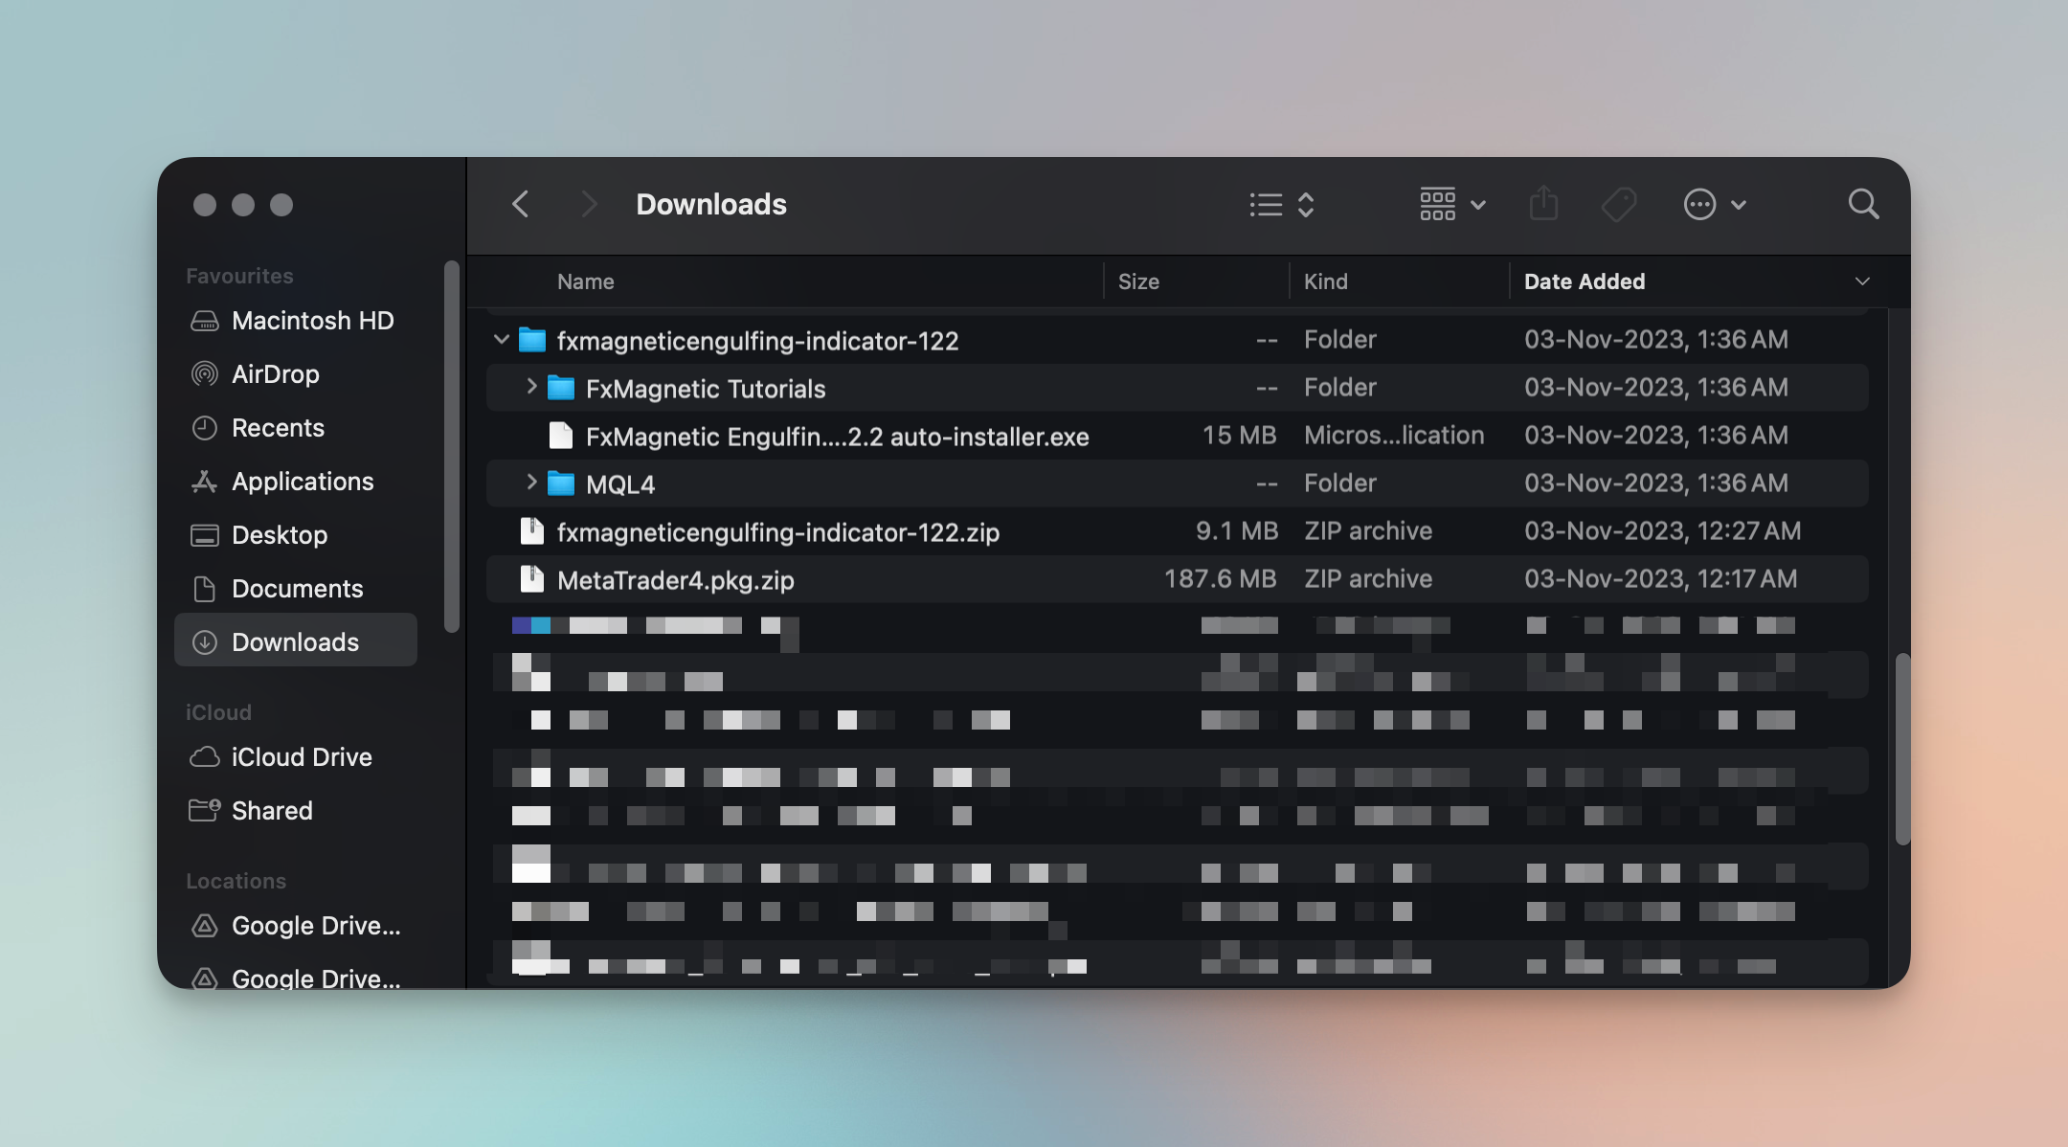Image resolution: width=2068 pixels, height=1147 pixels.
Task: Collapse the fxmagneticengulfing-indicator-122 folder
Action: coord(501,340)
